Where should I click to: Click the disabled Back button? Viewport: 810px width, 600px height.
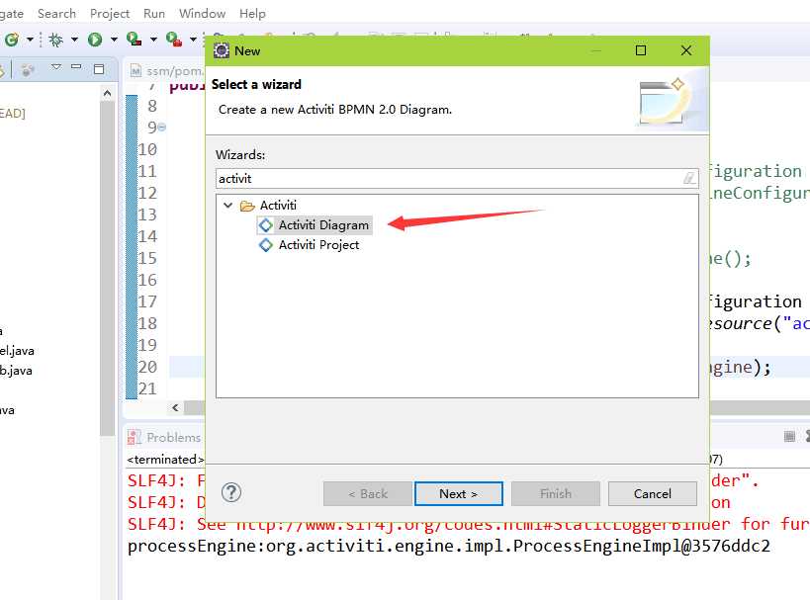tap(368, 493)
